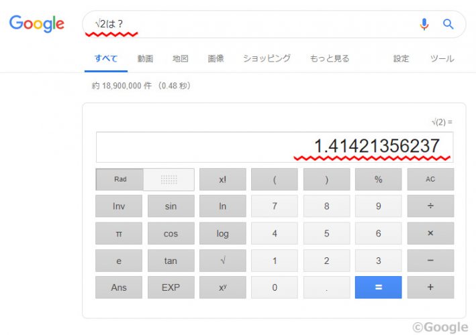Click number 3 key
Image resolution: width=476 pixels, height=335 pixels.
pyautogui.click(x=378, y=261)
